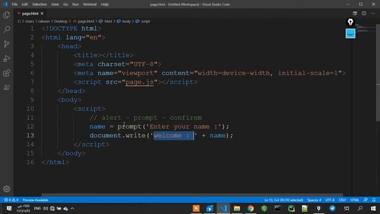Image resolution: width=380 pixels, height=214 pixels.
Task: Open File Explorer from the taskbar
Action: click(237, 209)
